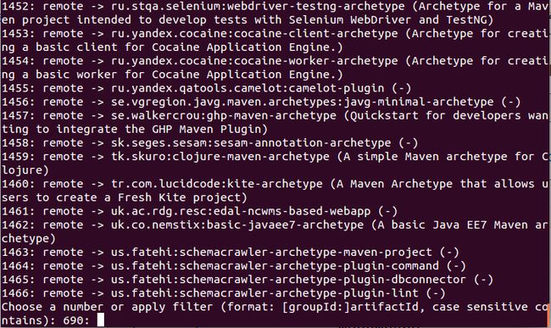
Task: Click the terminal cursor after 690:
Action: click(101, 320)
